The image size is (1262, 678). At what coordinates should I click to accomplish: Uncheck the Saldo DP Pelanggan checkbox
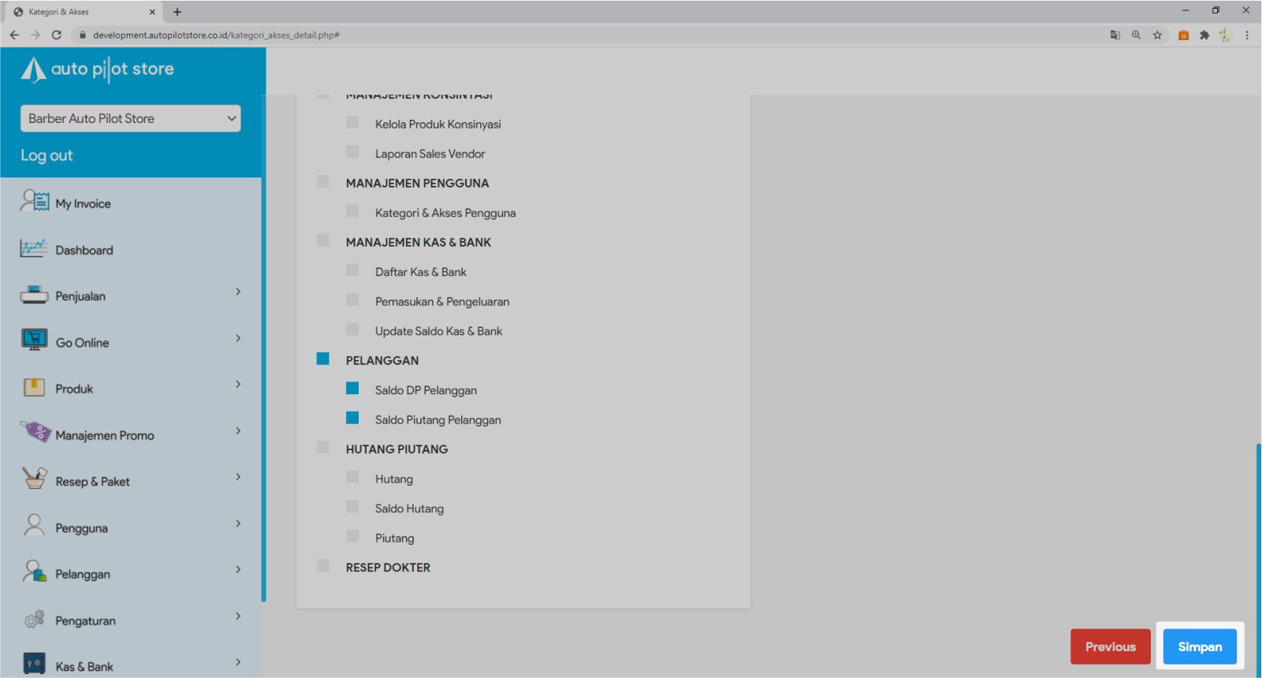pyautogui.click(x=352, y=389)
